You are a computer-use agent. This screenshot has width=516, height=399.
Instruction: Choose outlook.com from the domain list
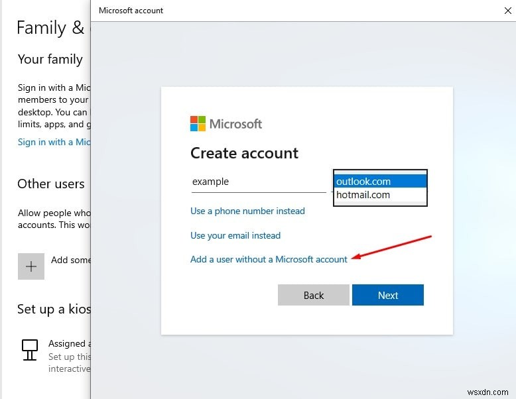[380, 181]
